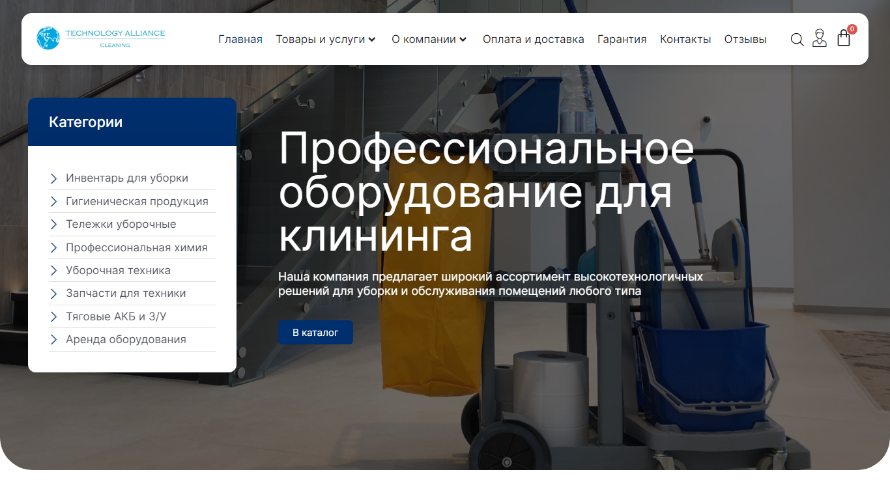Open the Отзывы menu item

(x=745, y=39)
